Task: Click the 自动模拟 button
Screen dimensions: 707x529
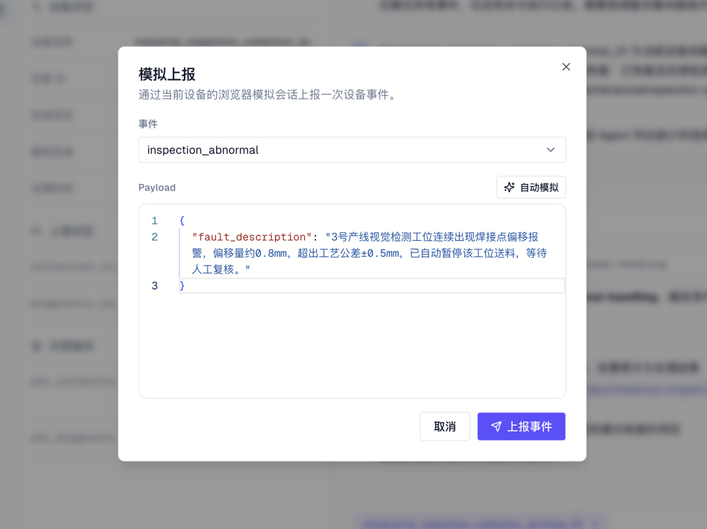Action: [x=531, y=187]
